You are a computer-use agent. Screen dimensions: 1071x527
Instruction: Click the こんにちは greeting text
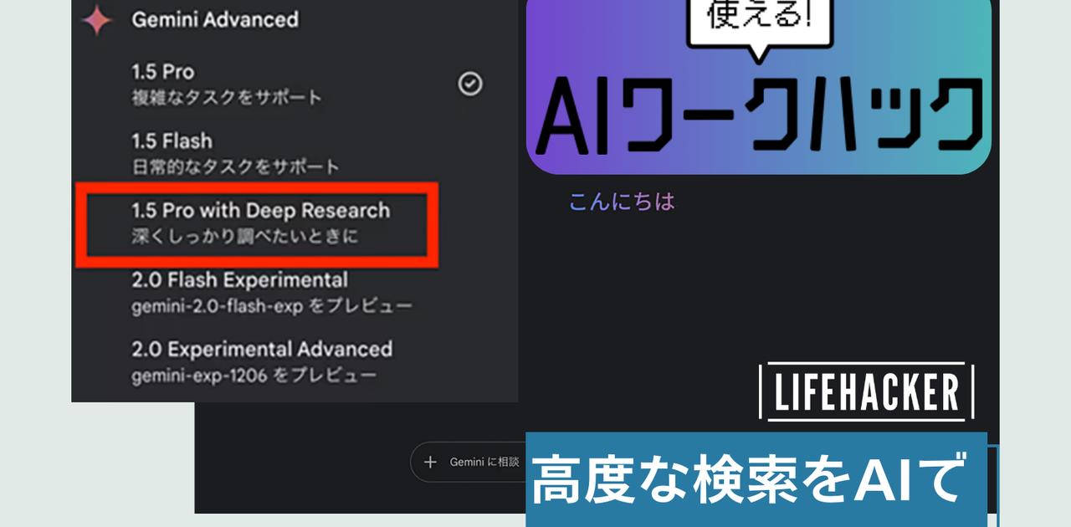point(622,202)
